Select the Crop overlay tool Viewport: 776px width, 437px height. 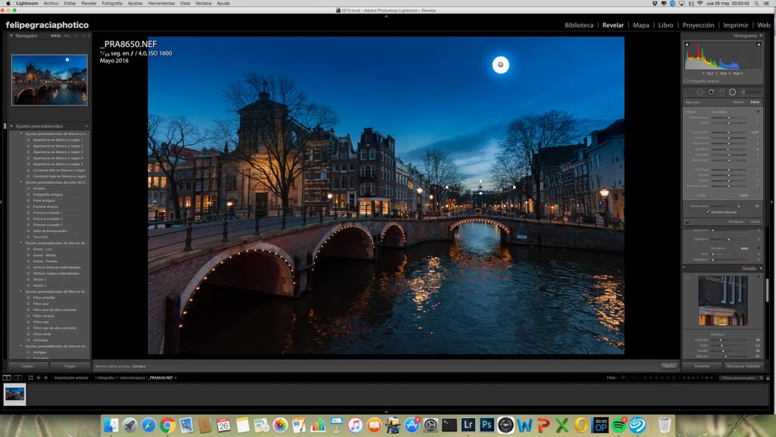click(x=690, y=92)
